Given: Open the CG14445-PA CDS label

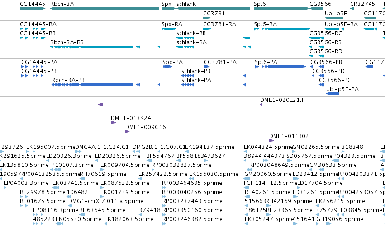Looking at the screenshot, I should 39,62.
